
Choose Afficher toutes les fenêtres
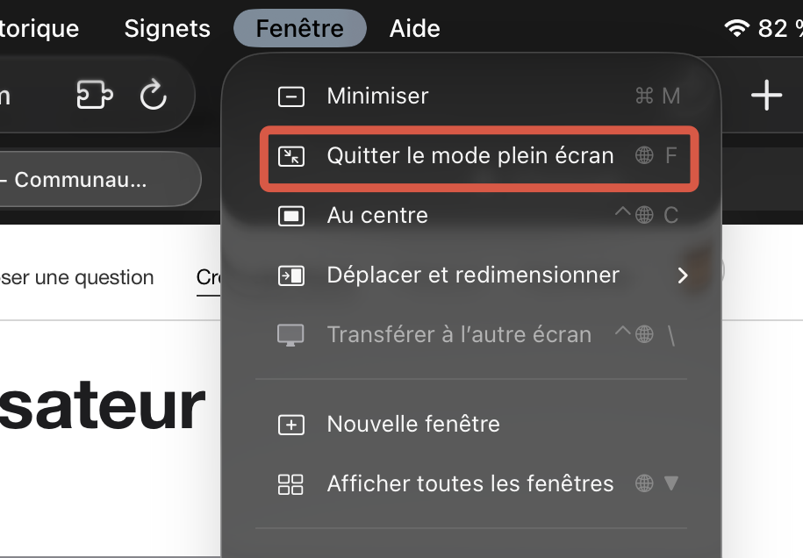[x=470, y=483]
